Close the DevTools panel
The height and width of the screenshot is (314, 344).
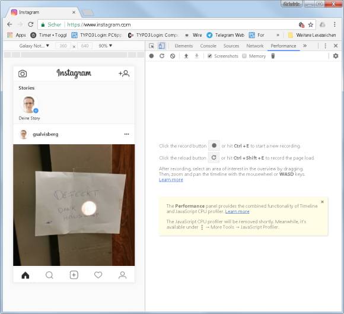coord(336,46)
